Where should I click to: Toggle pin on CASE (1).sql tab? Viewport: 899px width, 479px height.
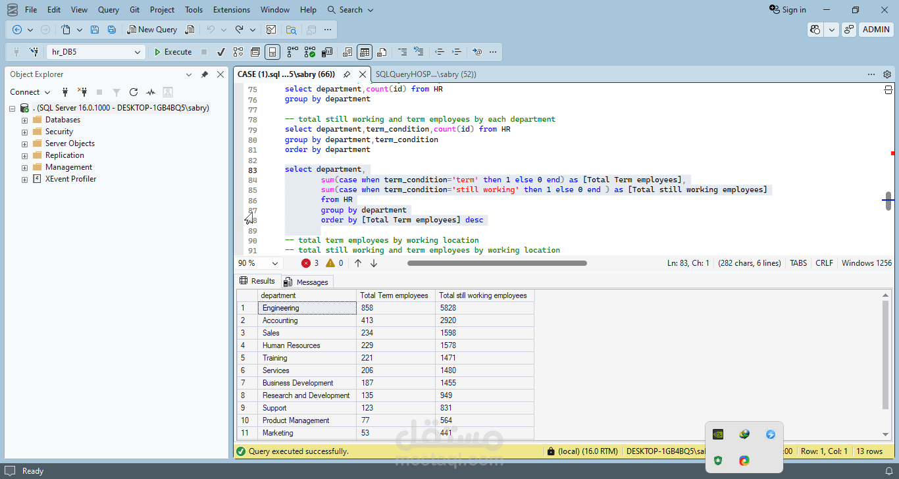click(347, 74)
